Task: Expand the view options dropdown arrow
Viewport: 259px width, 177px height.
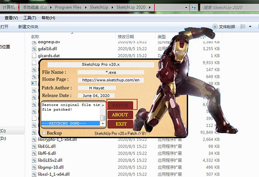Action: (x=250, y=27)
